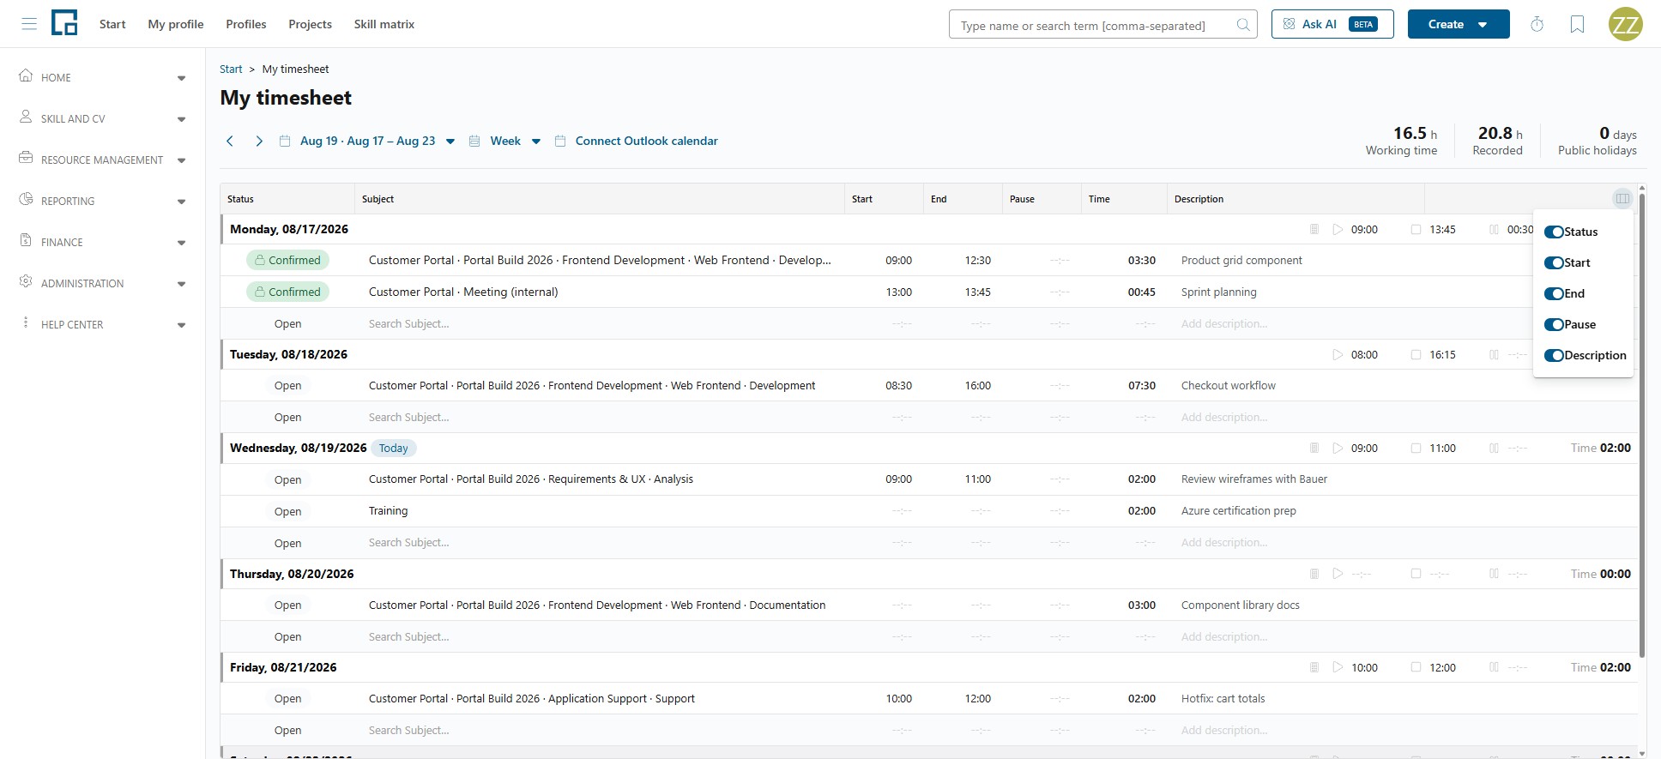
Task: Expand the RESOURCE MANAGEMENT sidebar section
Action: click(x=103, y=160)
